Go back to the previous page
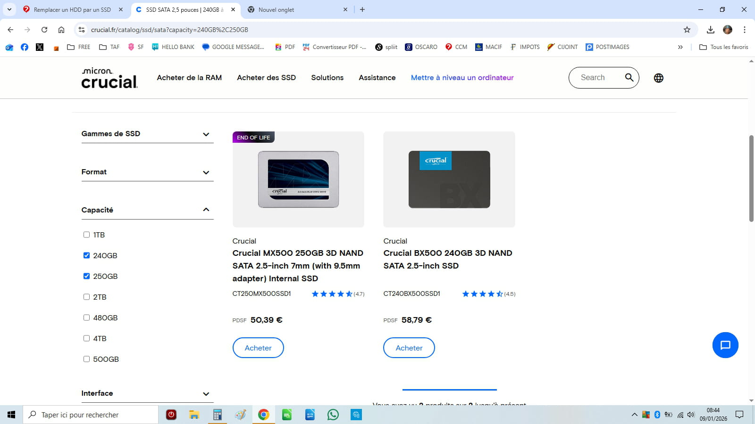755x424 pixels. [10, 30]
